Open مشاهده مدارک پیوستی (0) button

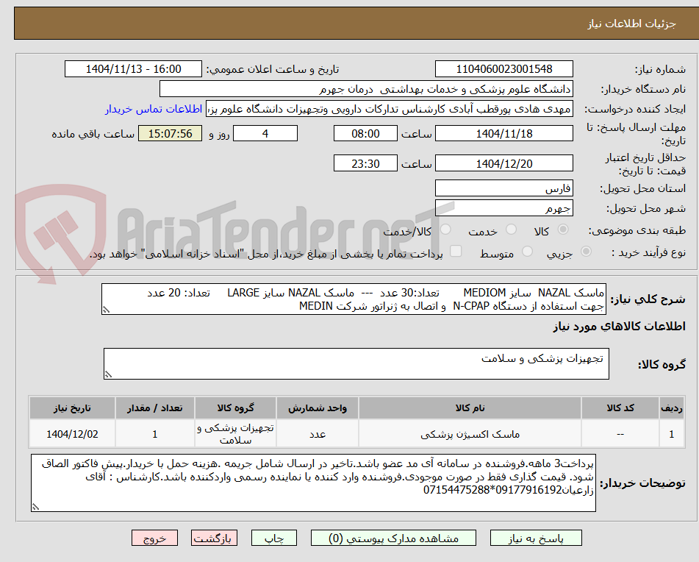[x=393, y=538]
